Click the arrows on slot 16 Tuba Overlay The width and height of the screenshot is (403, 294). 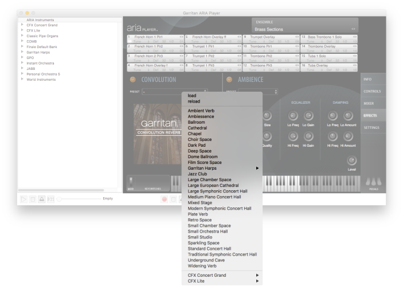coord(355,65)
